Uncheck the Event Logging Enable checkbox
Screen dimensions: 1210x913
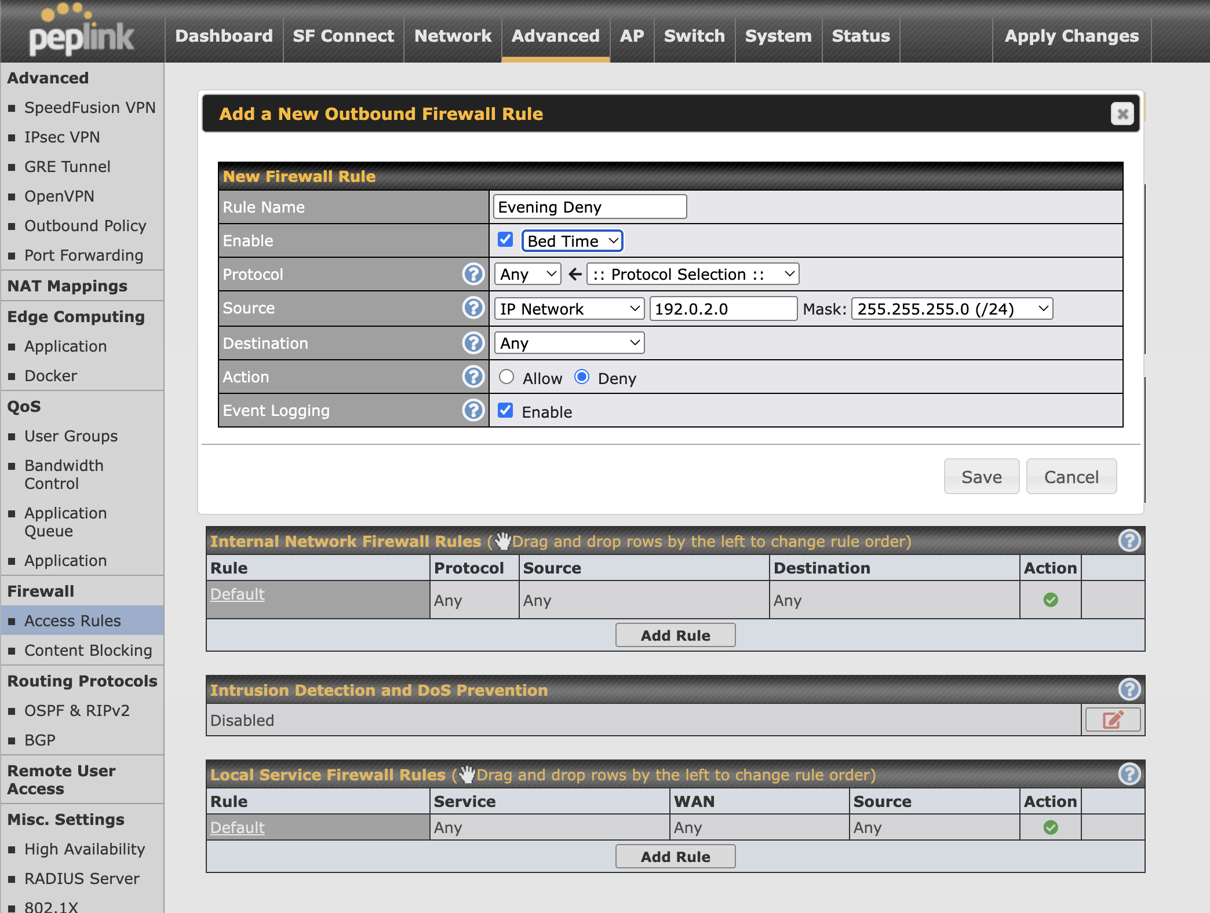point(505,410)
